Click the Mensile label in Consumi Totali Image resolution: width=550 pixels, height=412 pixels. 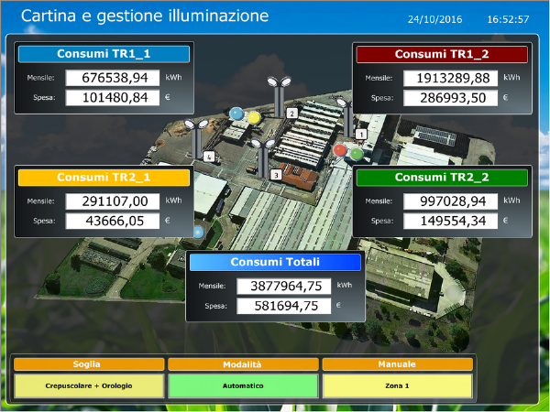pyautogui.click(x=213, y=286)
